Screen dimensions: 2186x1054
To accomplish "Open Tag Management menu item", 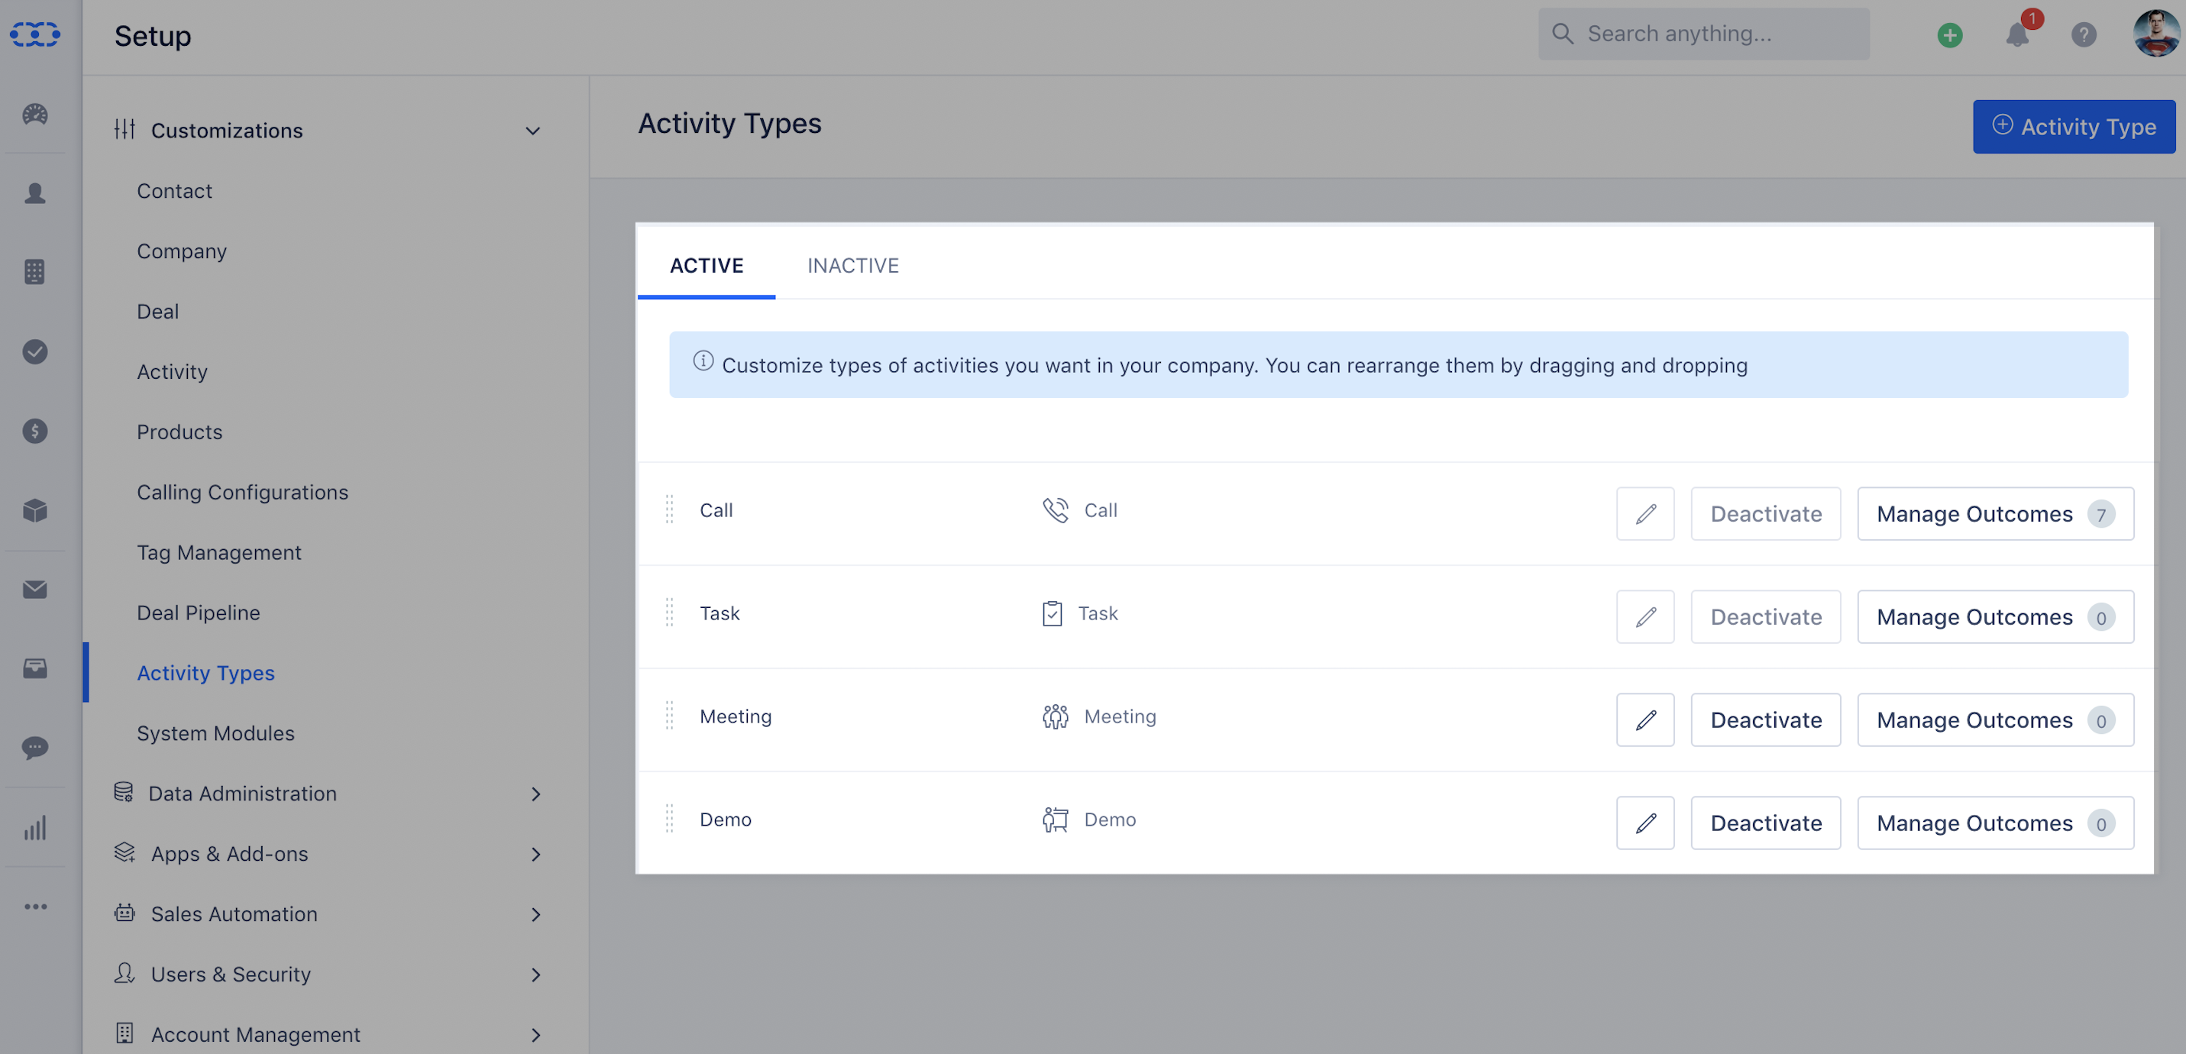I will point(219,552).
